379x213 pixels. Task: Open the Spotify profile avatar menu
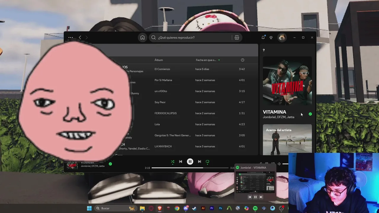[282, 38]
